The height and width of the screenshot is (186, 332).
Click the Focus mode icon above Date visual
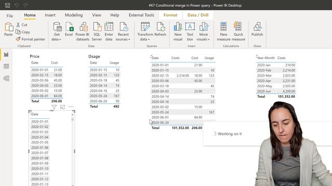coord(62,107)
